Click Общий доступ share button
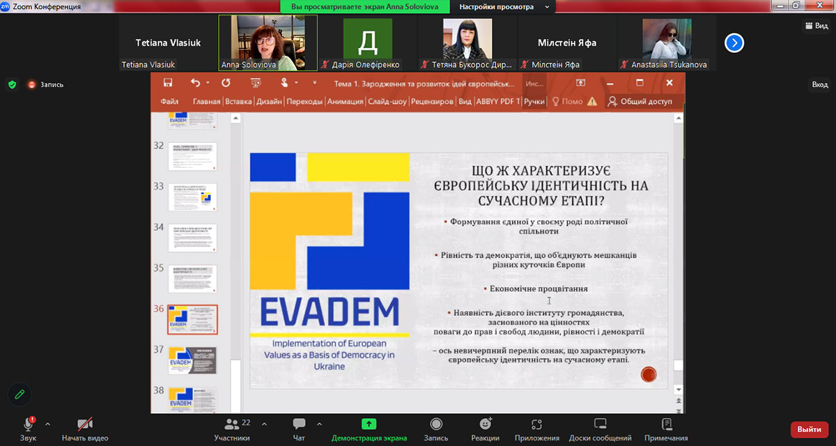This screenshot has height=446, width=836. click(640, 101)
